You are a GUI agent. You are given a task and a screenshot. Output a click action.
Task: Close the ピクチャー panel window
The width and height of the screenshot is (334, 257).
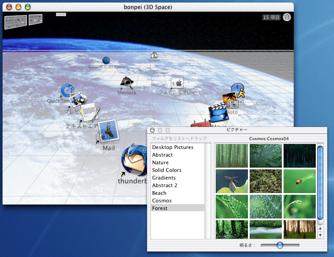pos(152,130)
